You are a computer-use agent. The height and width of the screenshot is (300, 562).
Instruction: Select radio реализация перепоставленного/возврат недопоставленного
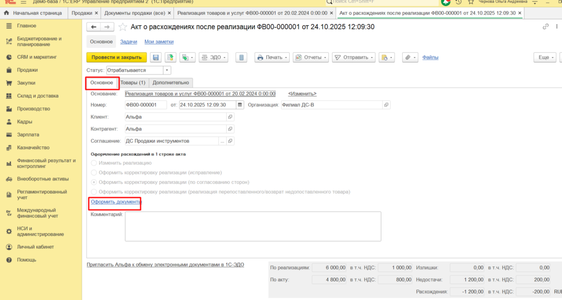point(94,192)
